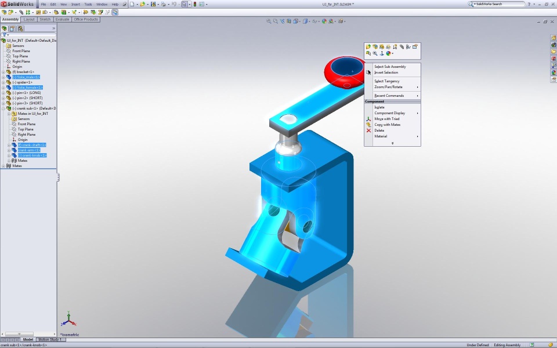The height and width of the screenshot is (348, 557).
Task: Switch to the Sketch tab
Action: [45, 20]
